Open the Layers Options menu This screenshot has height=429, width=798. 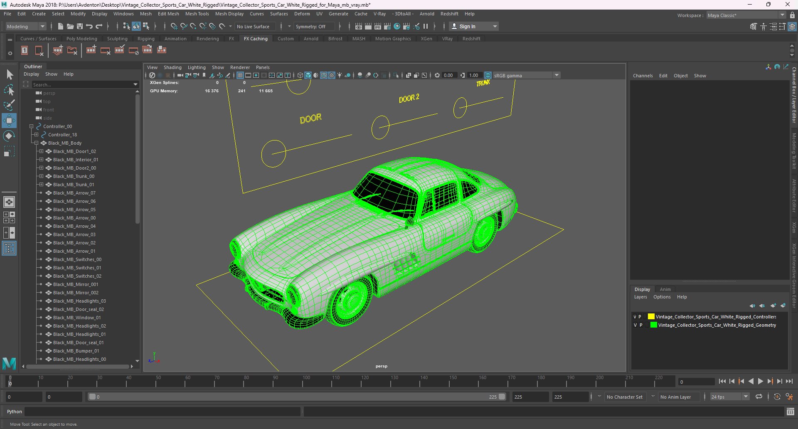pos(662,297)
